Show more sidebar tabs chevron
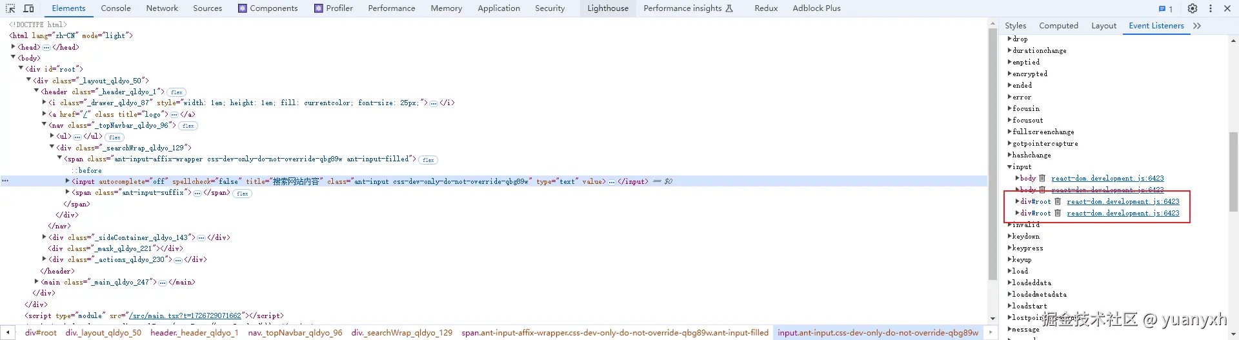This screenshot has height=340, width=1239. (x=1197, y=26)
